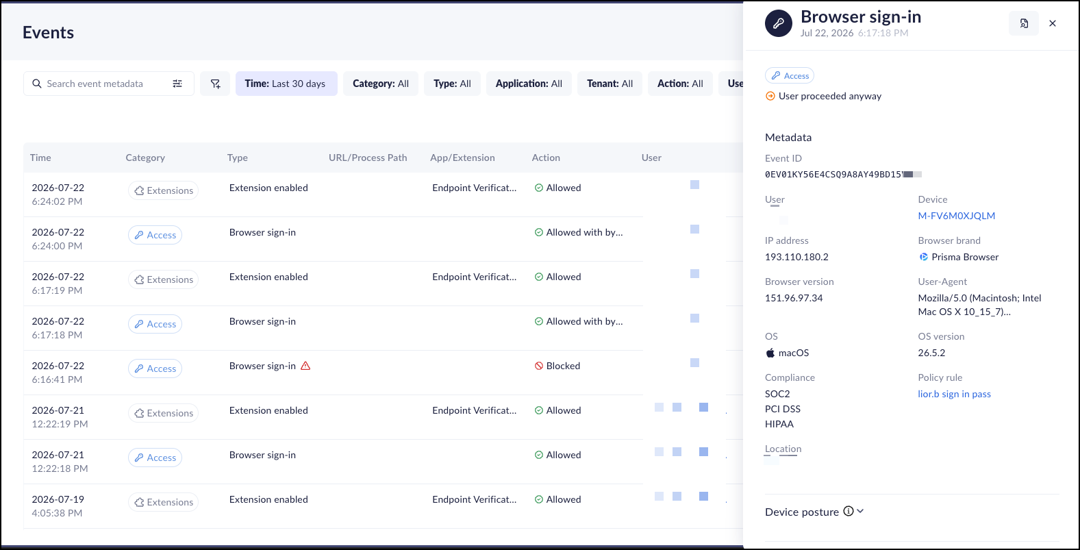Click Extensions tag in 12:22:19 PM row

pos(163,413)
